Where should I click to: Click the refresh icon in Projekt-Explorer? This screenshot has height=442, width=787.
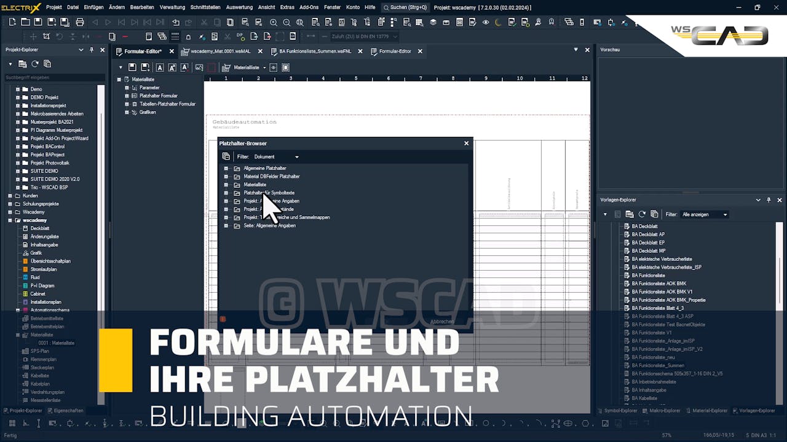(35, 63)
